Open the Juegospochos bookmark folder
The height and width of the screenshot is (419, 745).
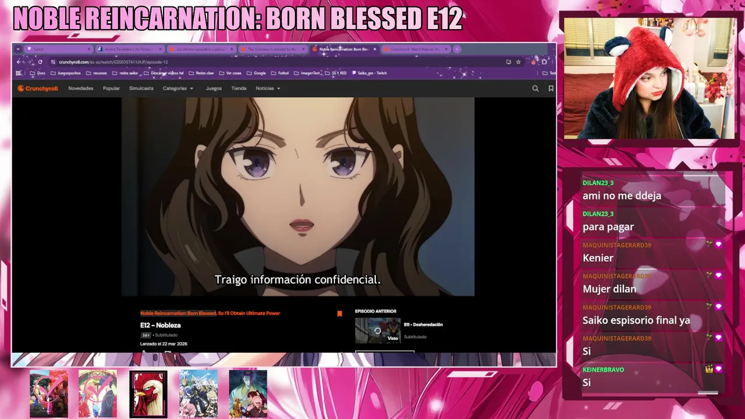coord(66,73)
